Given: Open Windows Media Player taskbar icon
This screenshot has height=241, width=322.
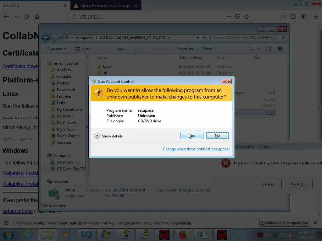Looking at the screenshot, I should click(67, 235).
